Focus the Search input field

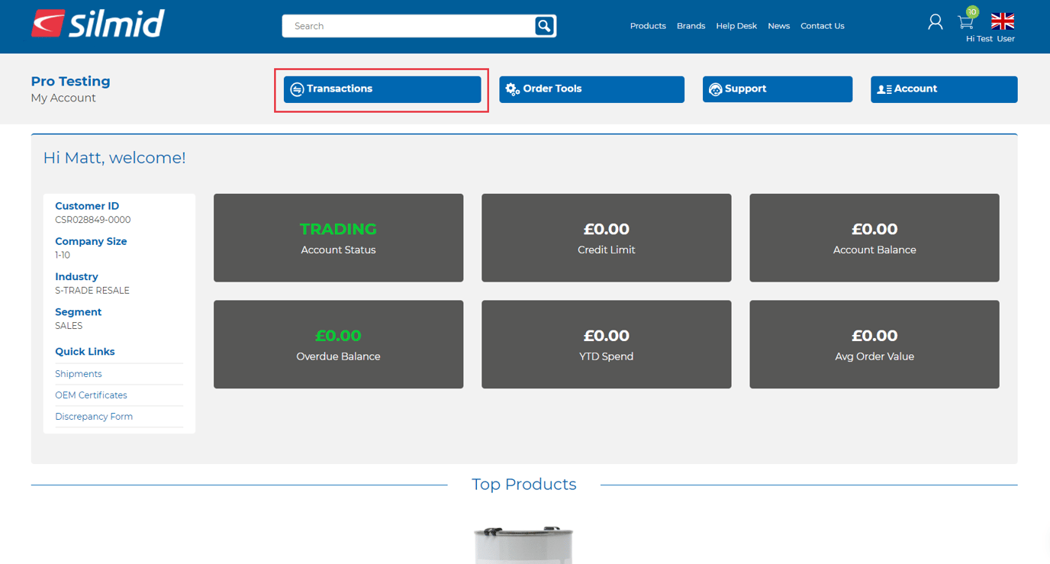coord(408,26)
